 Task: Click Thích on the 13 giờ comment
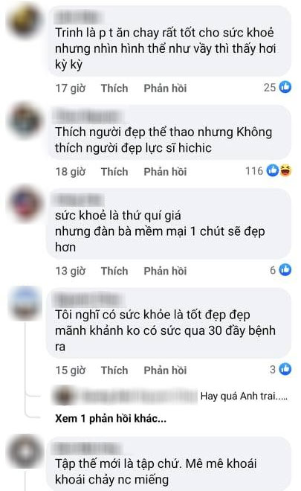pyautogui.click(x=114, y=271)
